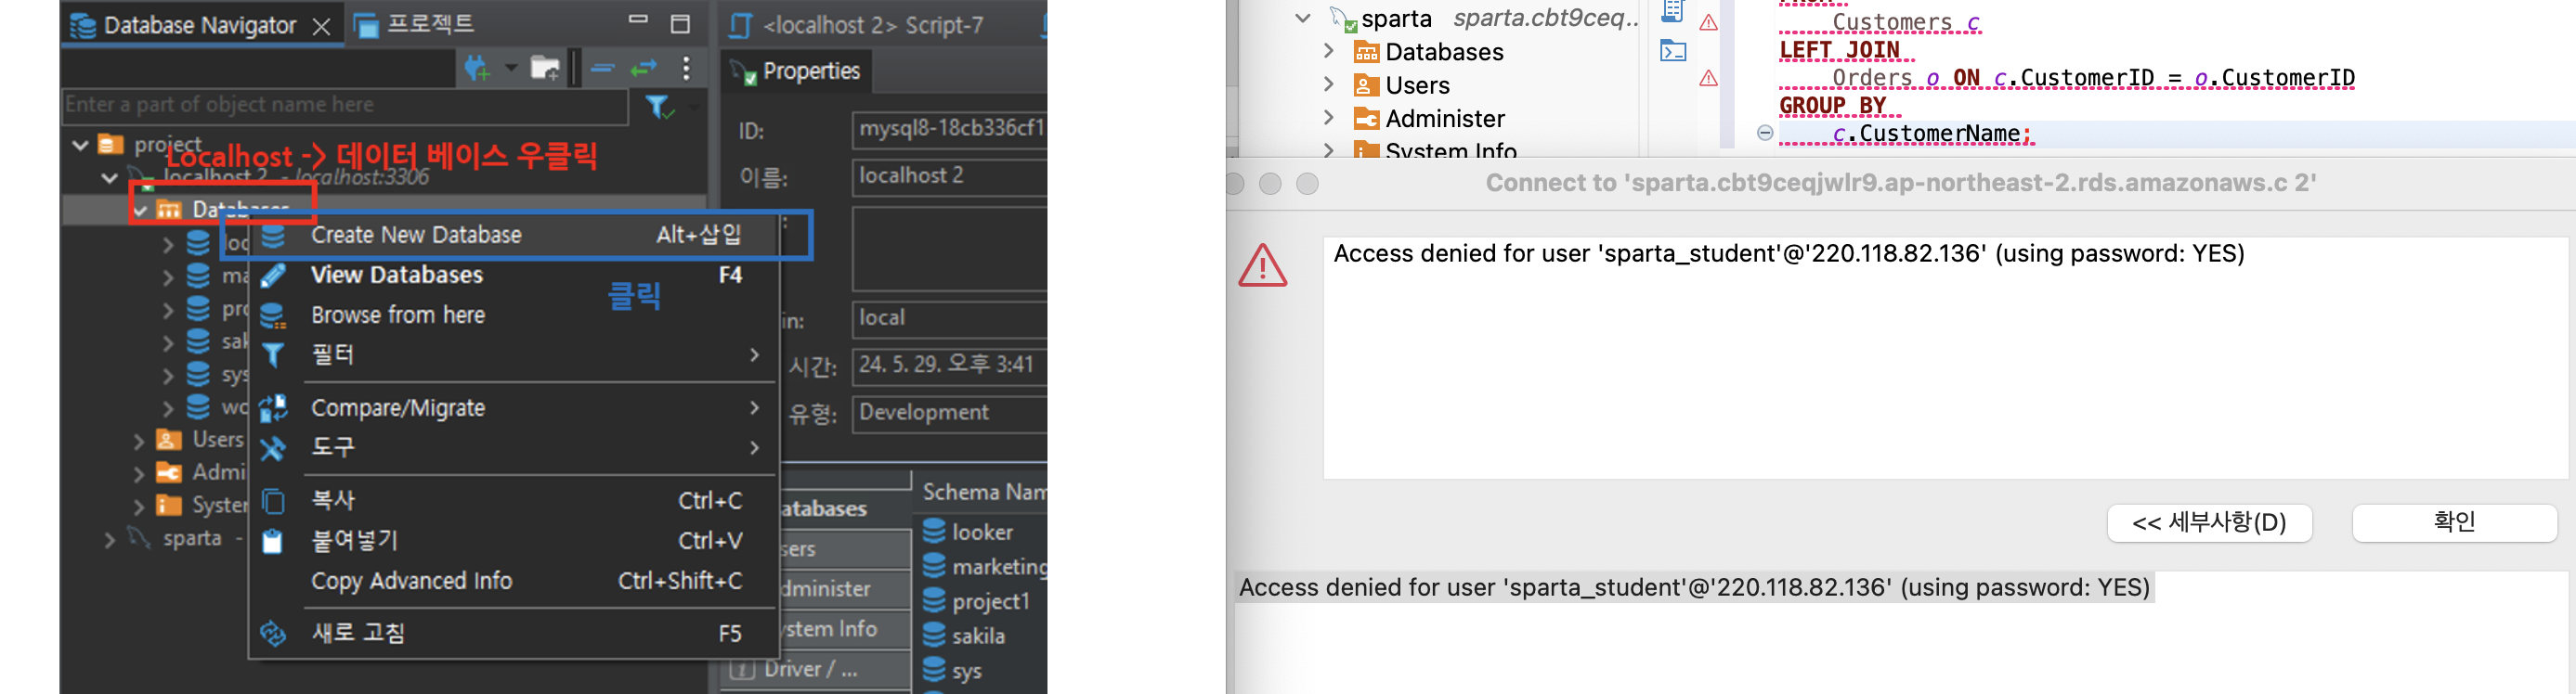
Task: Expand Databases under sparta in light navigator
Action: (1328, 51)
